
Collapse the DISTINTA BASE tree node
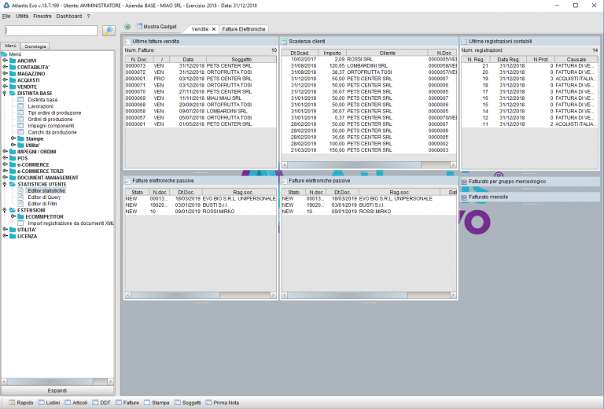click(x=5, y=93)
